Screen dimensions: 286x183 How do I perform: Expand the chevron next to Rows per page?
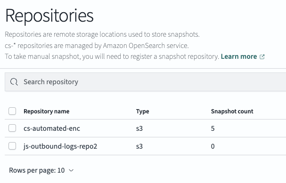[x=71, y=170]
